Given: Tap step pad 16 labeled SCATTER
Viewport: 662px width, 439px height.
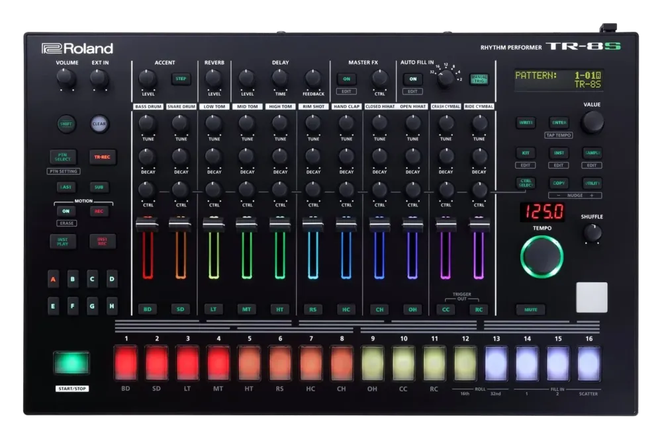Looking at the screenshot, I should [x=589, y=363].
